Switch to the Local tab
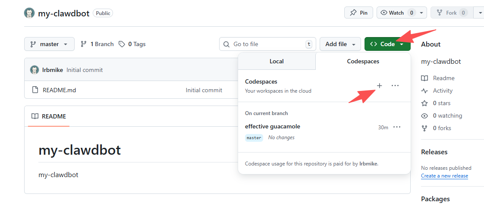 (x=277, y=61)
